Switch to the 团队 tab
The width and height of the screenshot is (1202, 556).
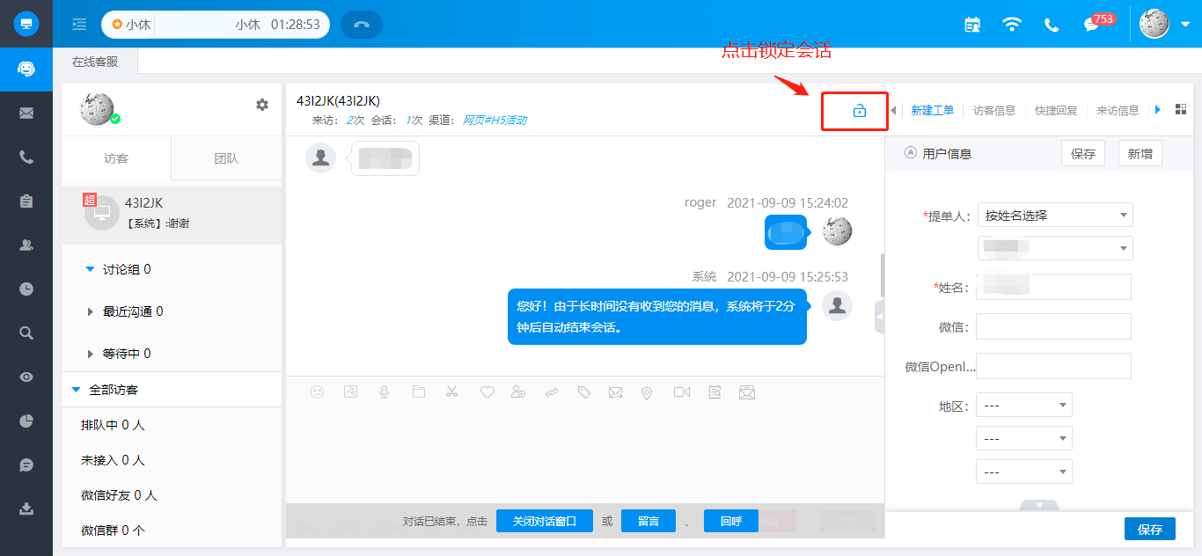click(226, 158)
